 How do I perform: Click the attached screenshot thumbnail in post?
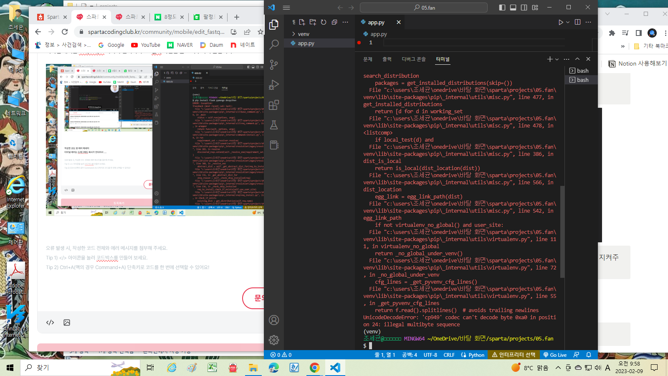(155, 140)
